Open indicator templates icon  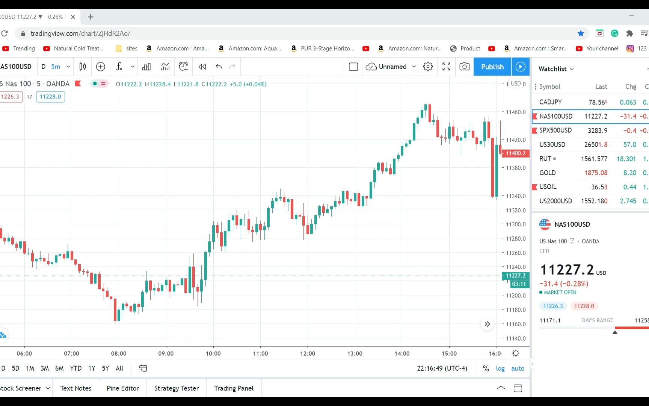(165, 67)
